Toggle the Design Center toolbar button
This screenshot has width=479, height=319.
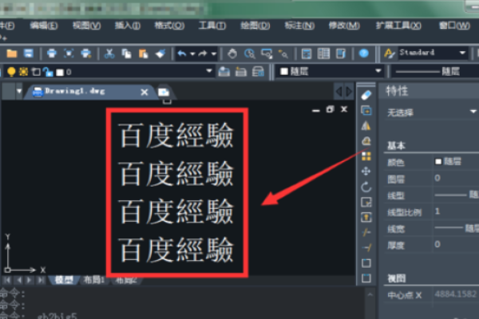(x=323, y=53)
